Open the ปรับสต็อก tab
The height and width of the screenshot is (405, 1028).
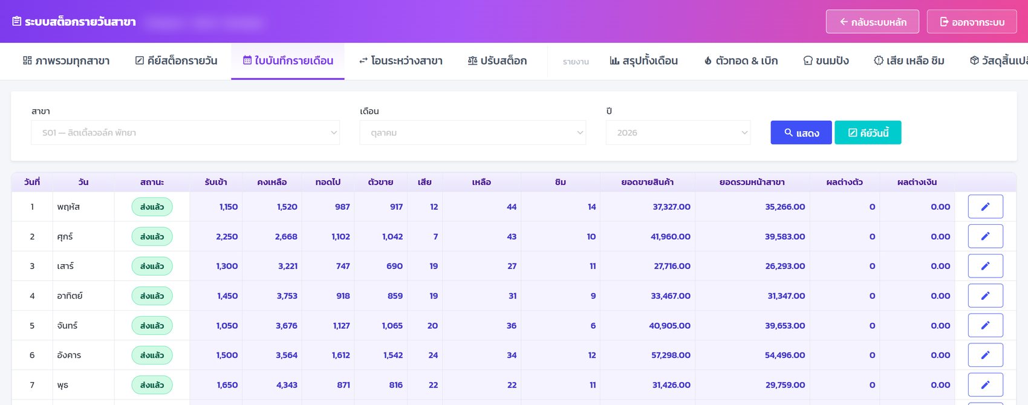tap(497, 61)
